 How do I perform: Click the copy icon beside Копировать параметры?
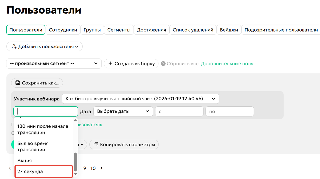[x=96, y=144]
